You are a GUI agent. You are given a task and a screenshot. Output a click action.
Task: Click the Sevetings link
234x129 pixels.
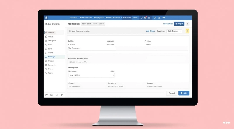(161, 31)
